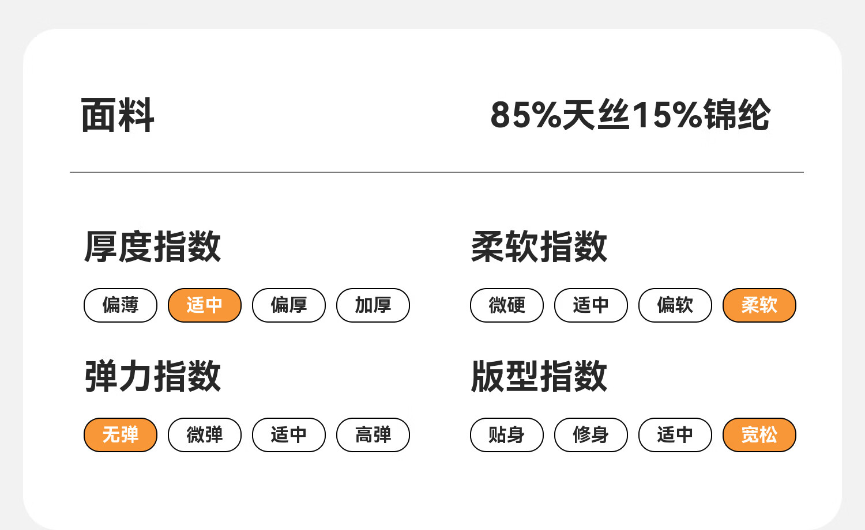Click the 偏软 softness pill
Screen dimensions: 865x530
675,305
